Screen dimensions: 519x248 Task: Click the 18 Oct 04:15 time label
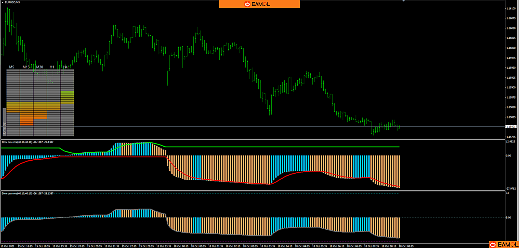click(285, 246)
